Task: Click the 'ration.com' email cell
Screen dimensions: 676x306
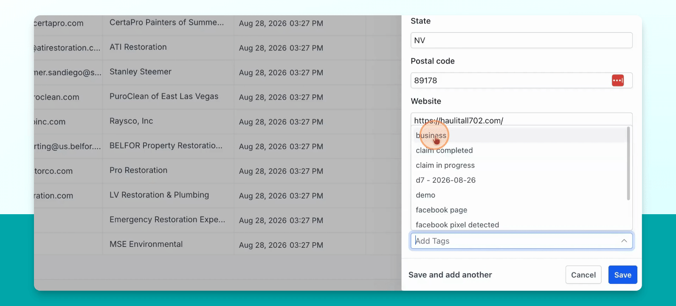Action: pyautogui.click(x=54, y=196)
